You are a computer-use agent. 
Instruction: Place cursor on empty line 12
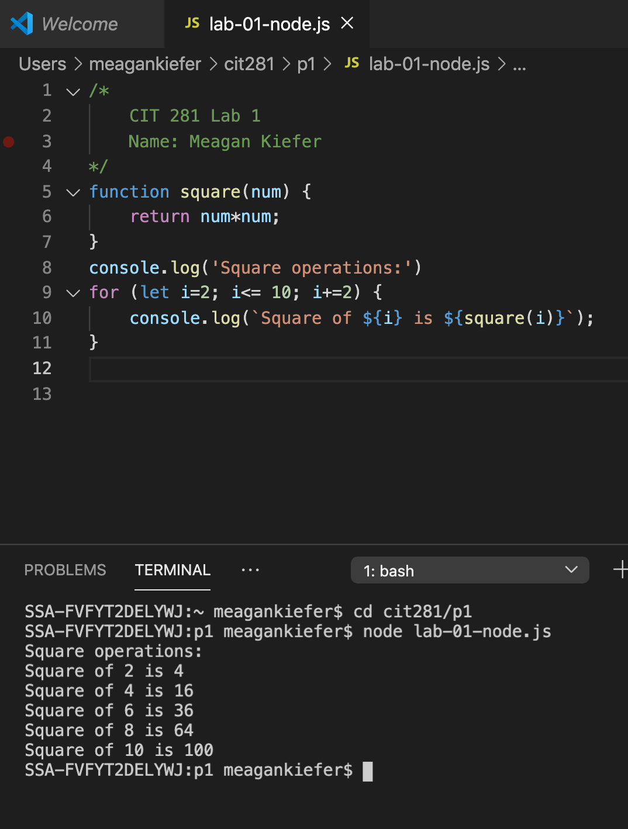[358, 369]
